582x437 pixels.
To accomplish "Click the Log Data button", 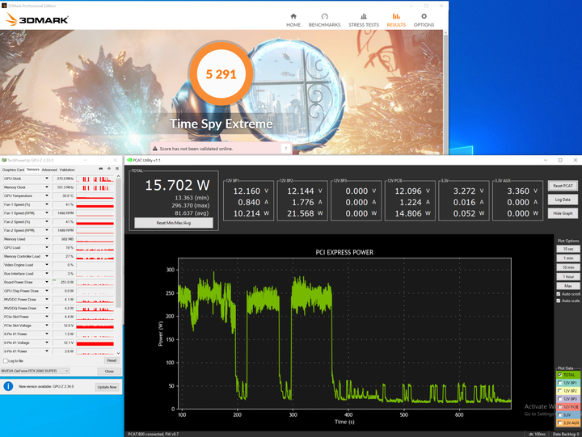I will click(x=563, y=200).
